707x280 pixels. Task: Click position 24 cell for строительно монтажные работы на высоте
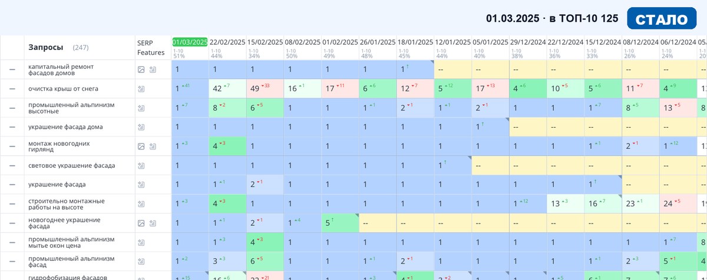pos(679,204)
